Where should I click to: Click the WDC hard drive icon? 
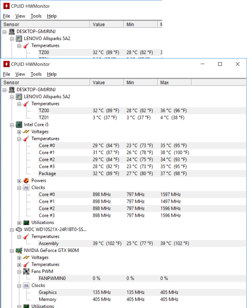click(19, 230)
